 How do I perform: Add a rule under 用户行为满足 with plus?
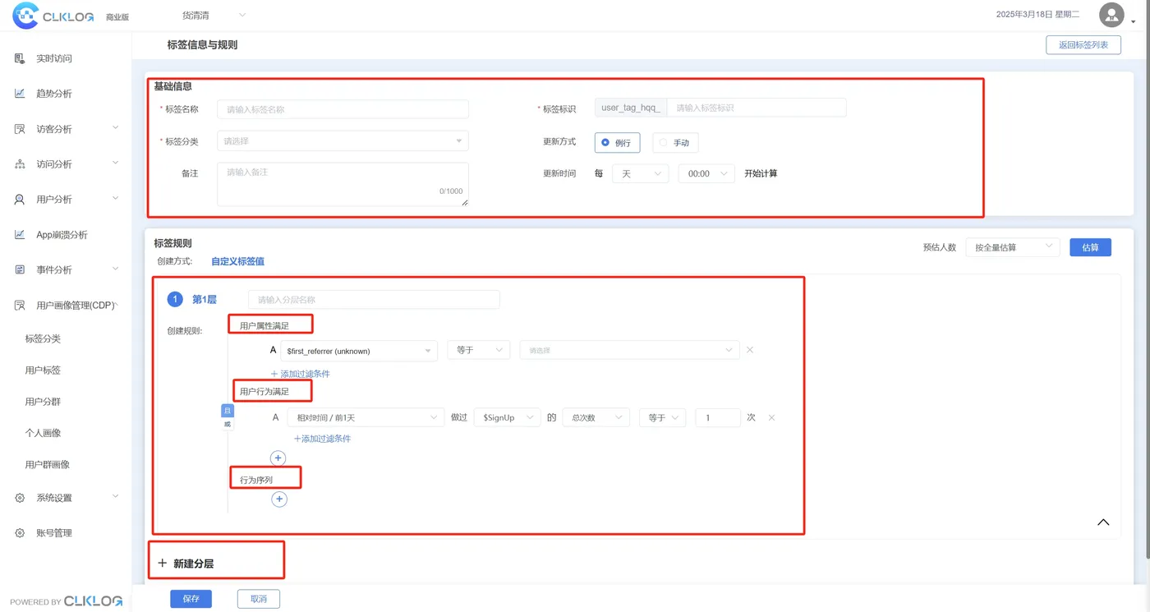point(278,458)
